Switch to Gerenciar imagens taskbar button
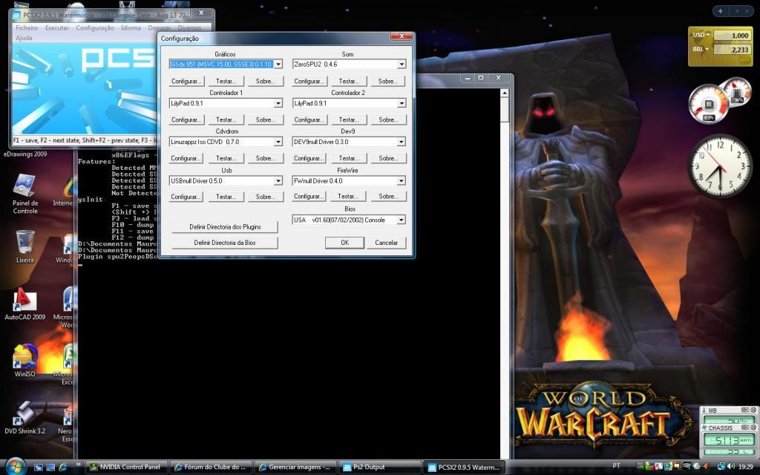760x475 pixels. click(x=295, y=468)
